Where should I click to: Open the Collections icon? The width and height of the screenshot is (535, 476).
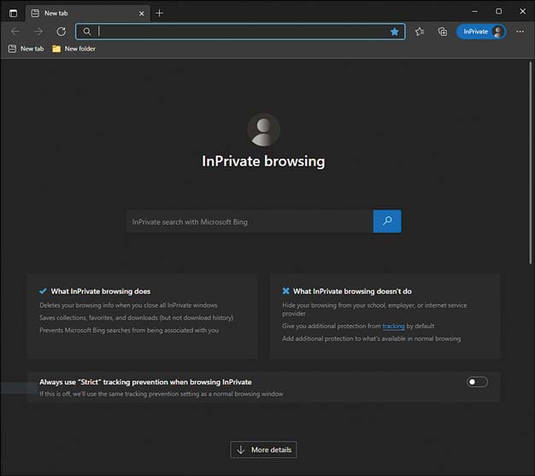click(443, 32)
